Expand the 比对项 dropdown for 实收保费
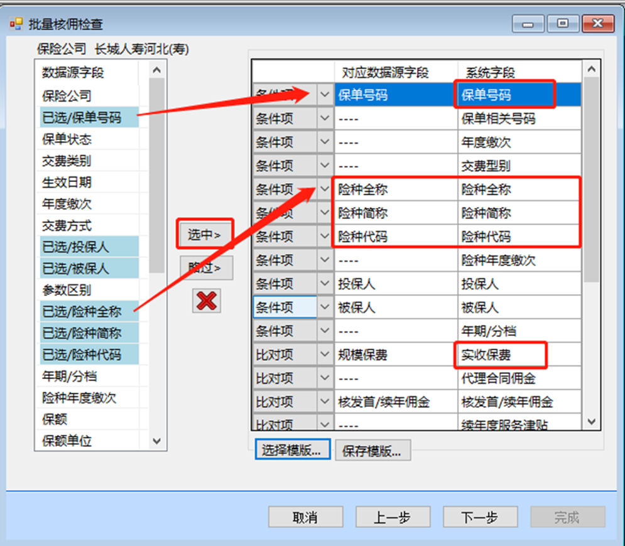This screenshot has height=546, width=625. [x=325, y=355]
